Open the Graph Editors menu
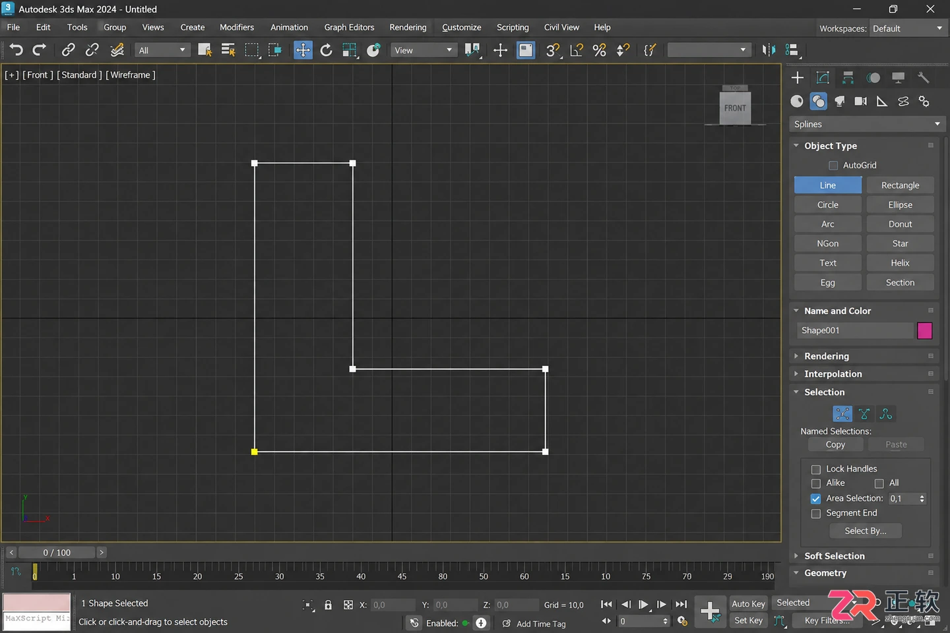 coord(349,27)
